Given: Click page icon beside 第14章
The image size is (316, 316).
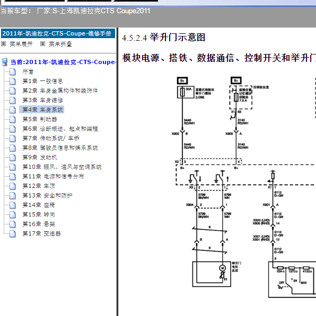Looking at the screenshot, I should (13, 205).
